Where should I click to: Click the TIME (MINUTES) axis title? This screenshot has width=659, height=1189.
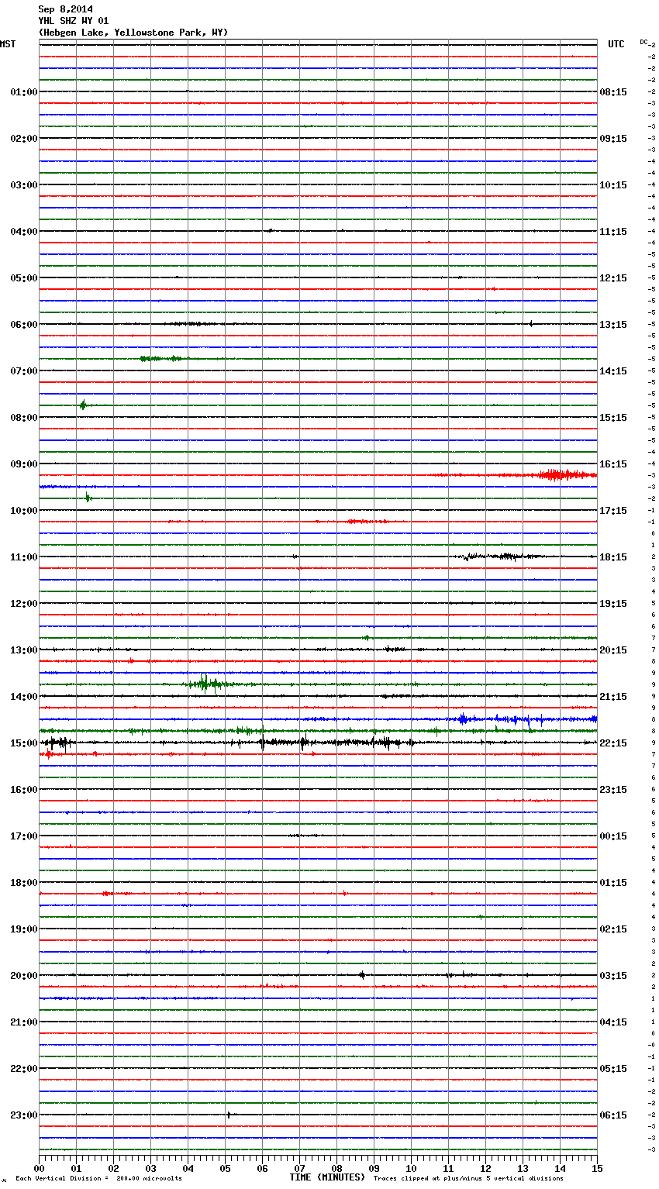pos(327,1177)
